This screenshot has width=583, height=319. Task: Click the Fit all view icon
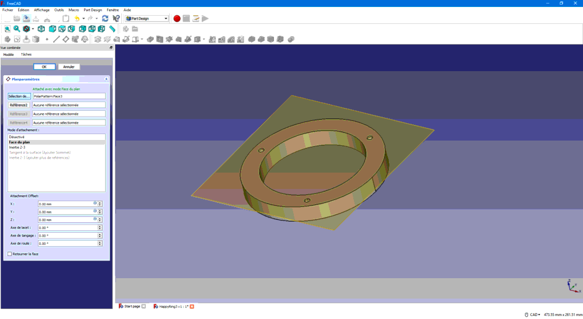8,29
